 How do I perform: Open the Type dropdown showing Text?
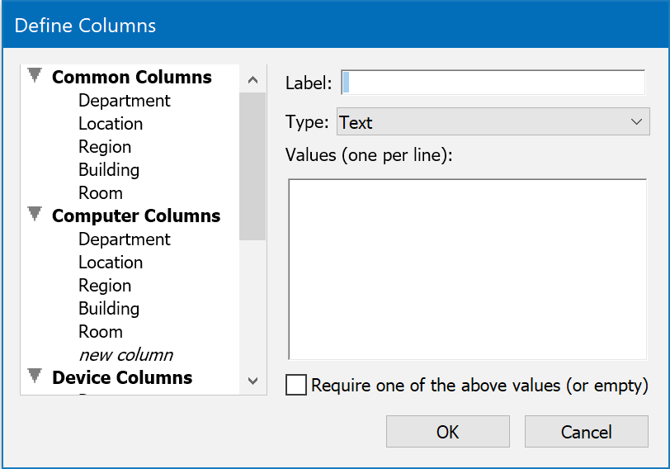click(493, 122)
